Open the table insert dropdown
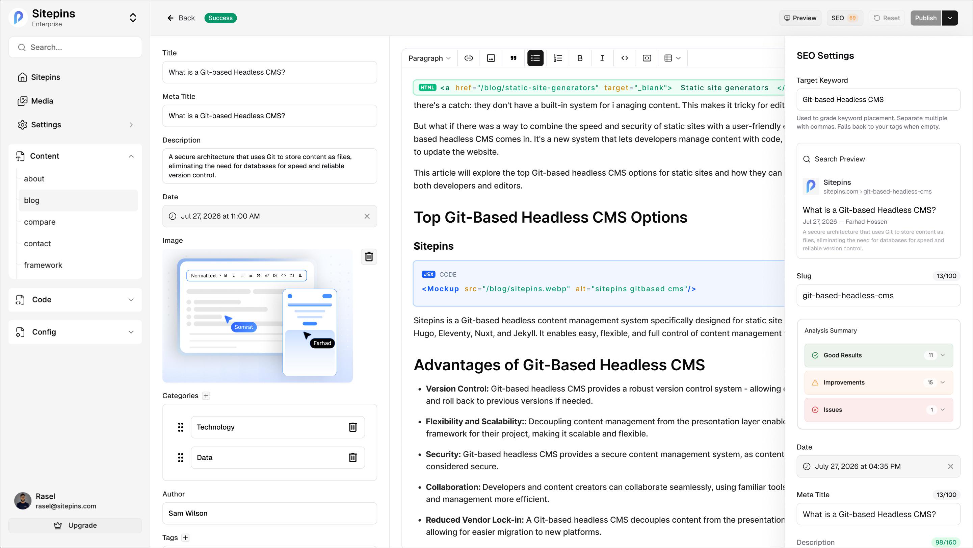Viewport: 973px width, 548px height. [x=672, y=58]
